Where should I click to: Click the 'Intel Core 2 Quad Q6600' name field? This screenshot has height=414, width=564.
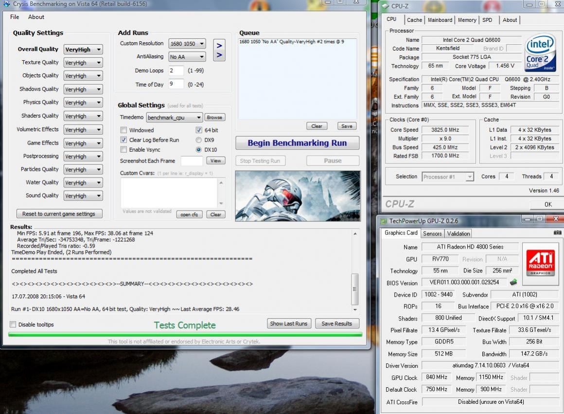471,40
